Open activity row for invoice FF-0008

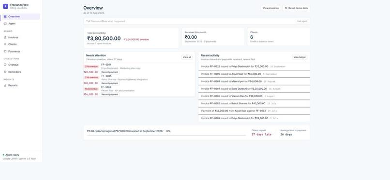point(254,82)
